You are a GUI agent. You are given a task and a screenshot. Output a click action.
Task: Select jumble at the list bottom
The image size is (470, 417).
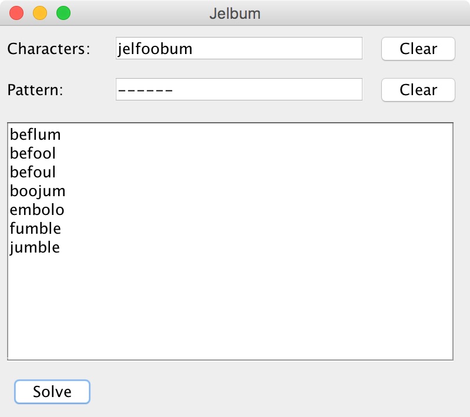point(35,247)
